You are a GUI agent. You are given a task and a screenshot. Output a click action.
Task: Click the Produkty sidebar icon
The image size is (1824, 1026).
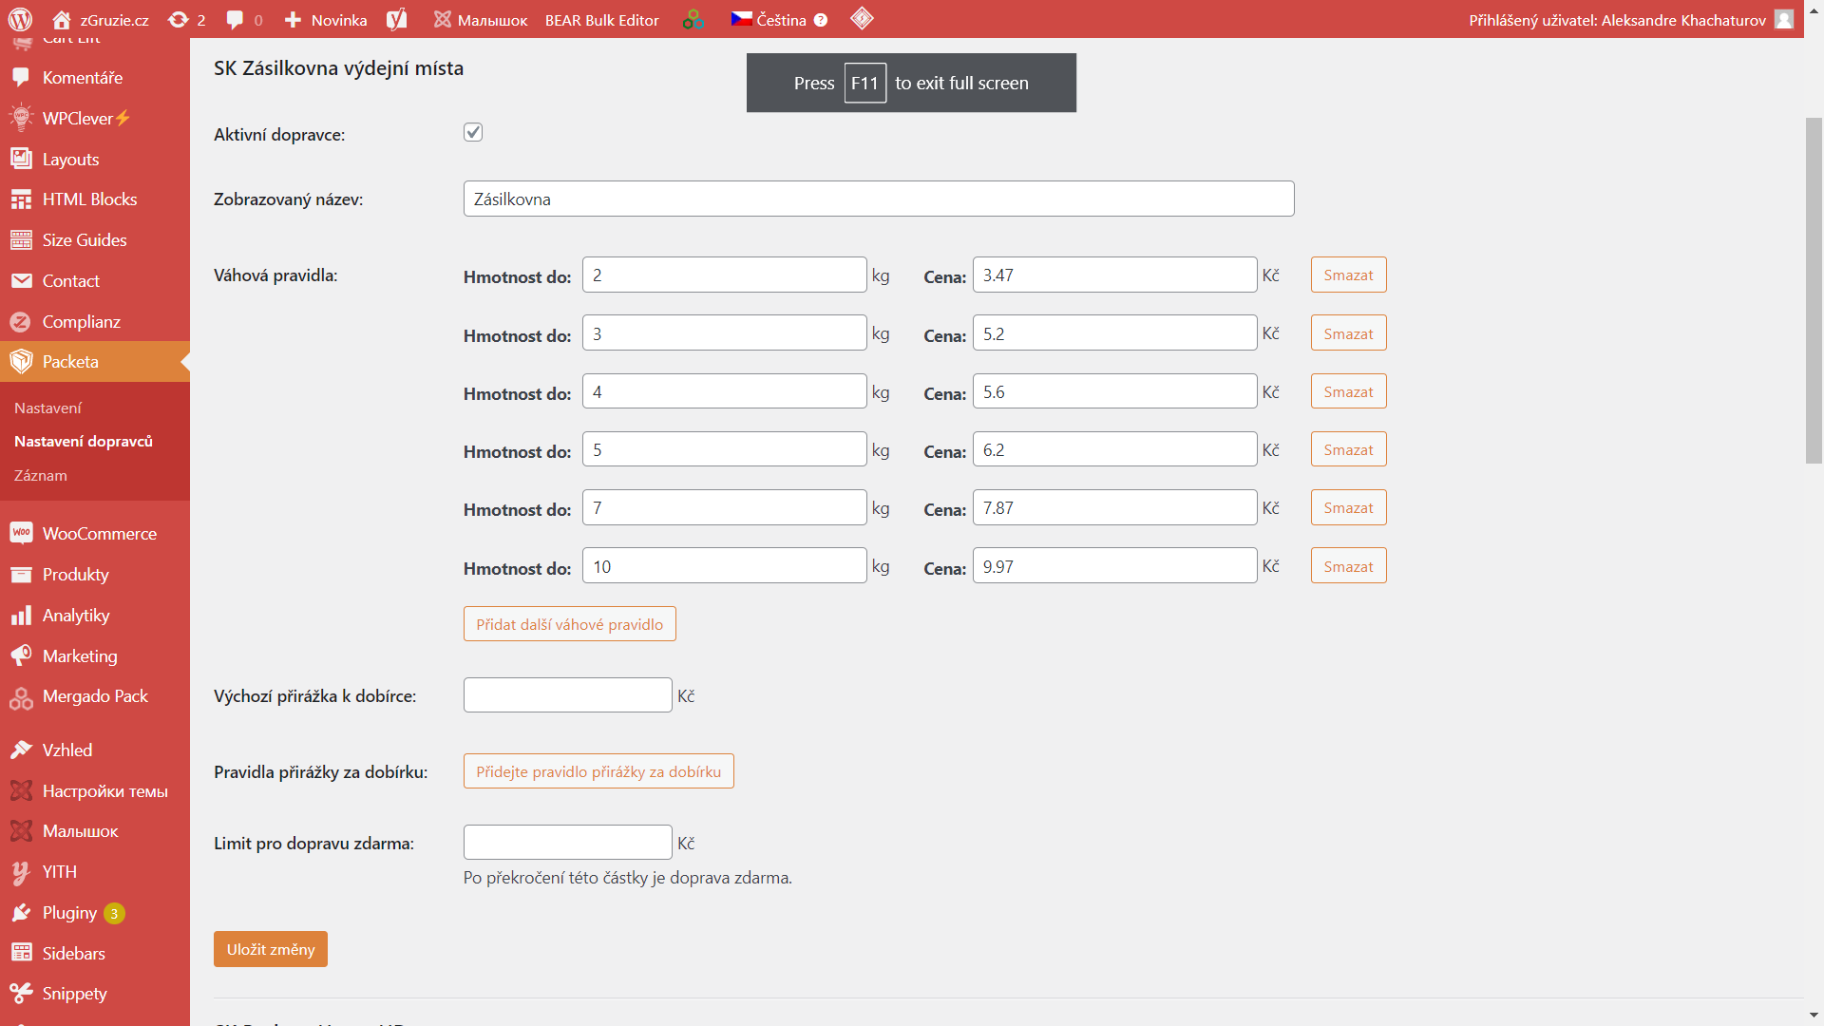click(x=21, y=575)
